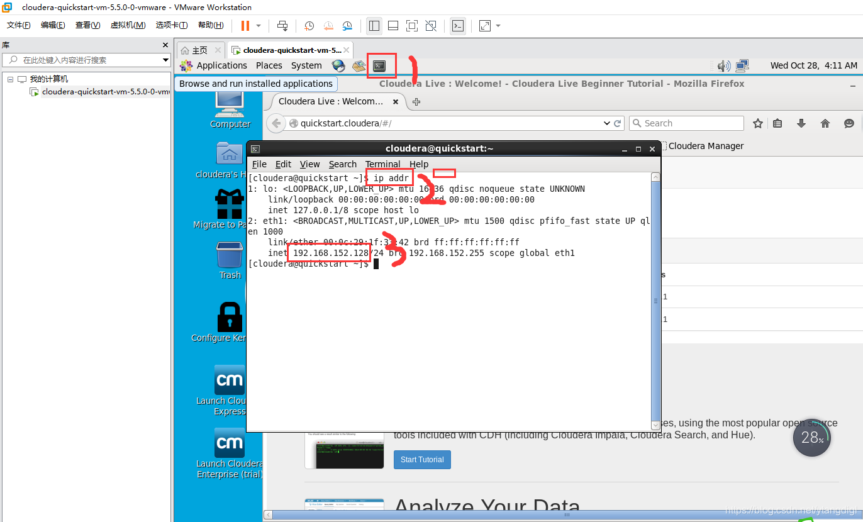Toggle the library sidebar view icon
Image resolution: width=863 pixels, height=522 pixels.
pos(374,26)
